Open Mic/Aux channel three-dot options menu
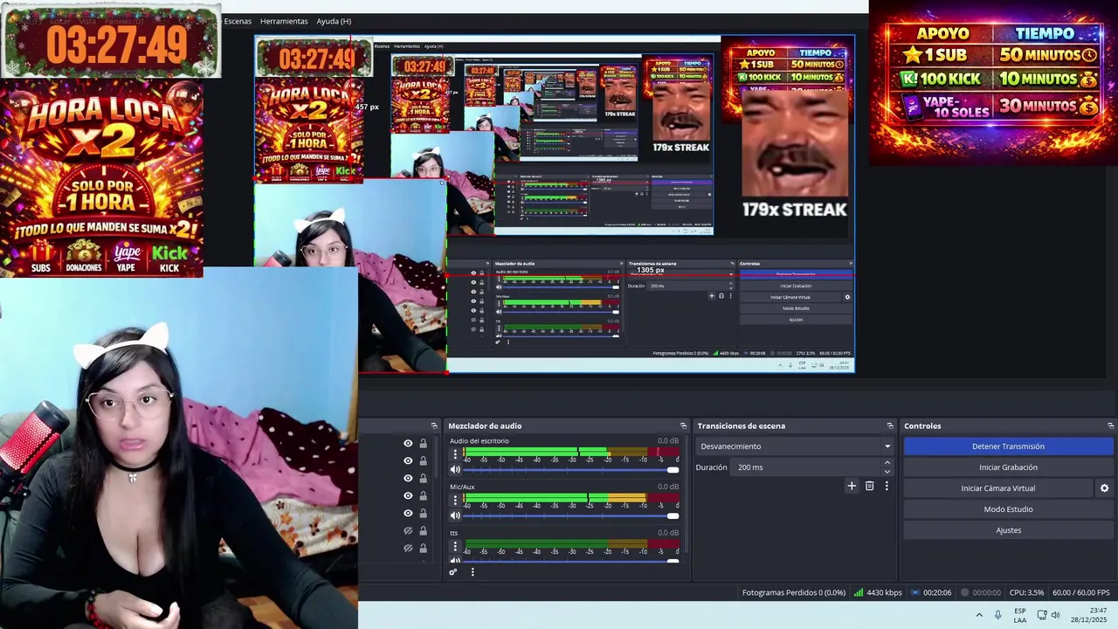Screen dimensions: 1118x629 (454, 500)
